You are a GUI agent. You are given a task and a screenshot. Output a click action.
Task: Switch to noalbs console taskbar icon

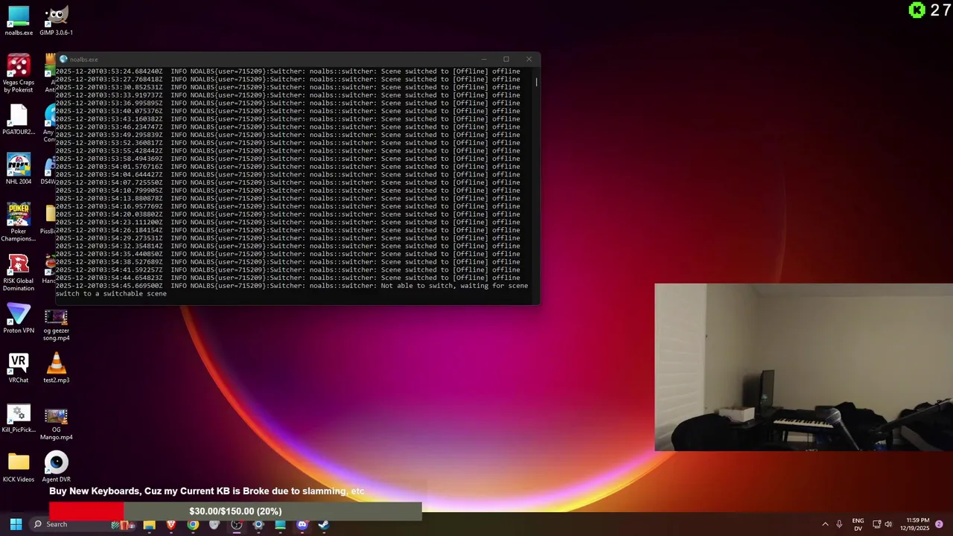(280, 524)
